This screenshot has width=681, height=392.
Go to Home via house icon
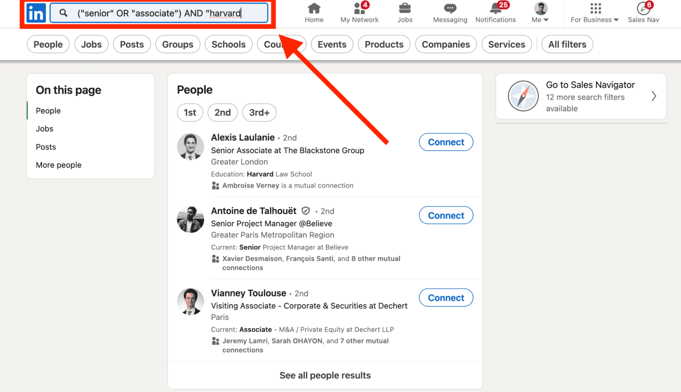click(x=314, y=8)
